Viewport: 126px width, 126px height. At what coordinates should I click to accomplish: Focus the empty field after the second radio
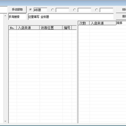point(62,10)
